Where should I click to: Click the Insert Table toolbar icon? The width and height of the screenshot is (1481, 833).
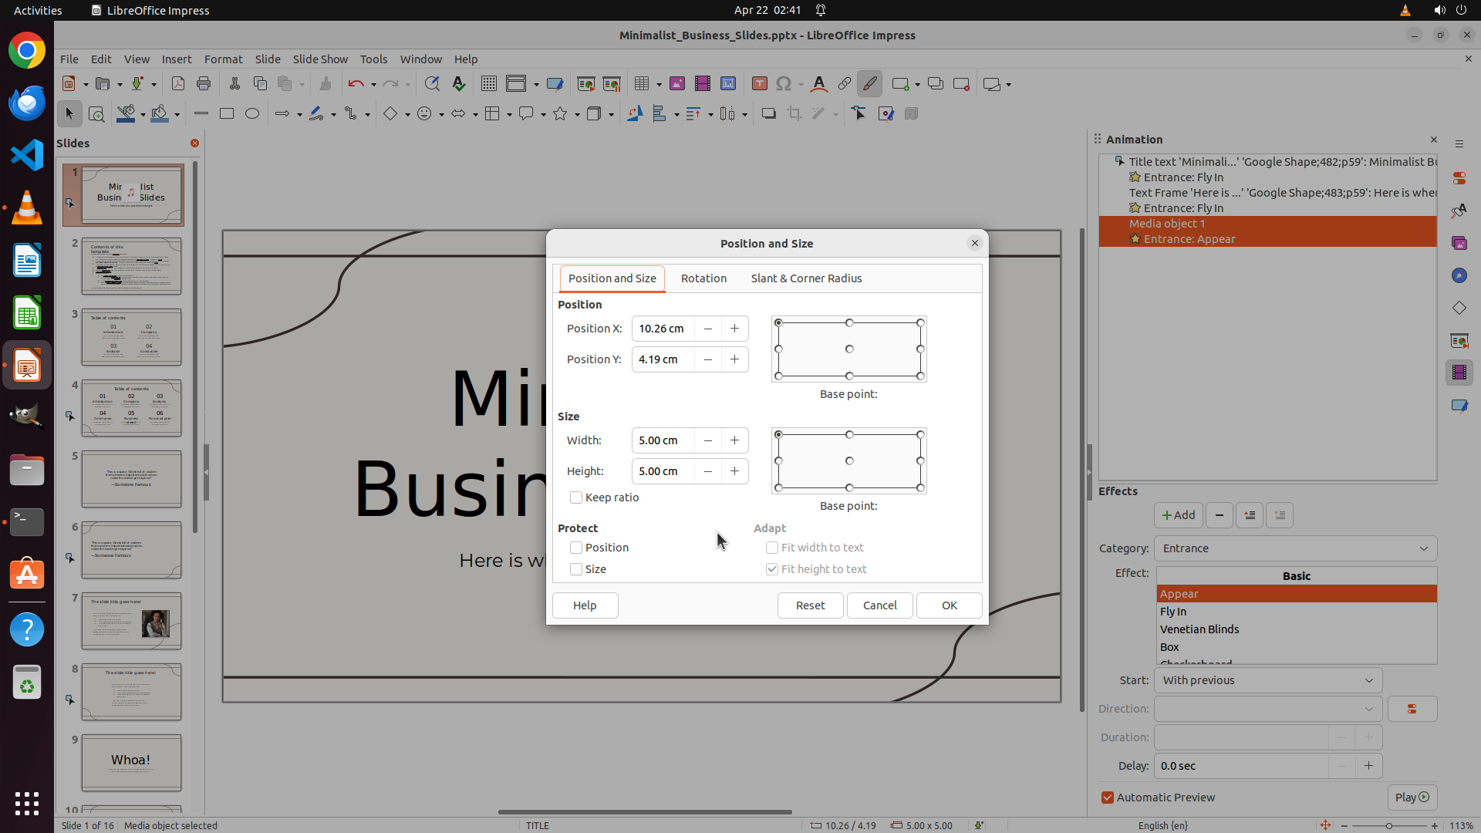coord(641,84)
